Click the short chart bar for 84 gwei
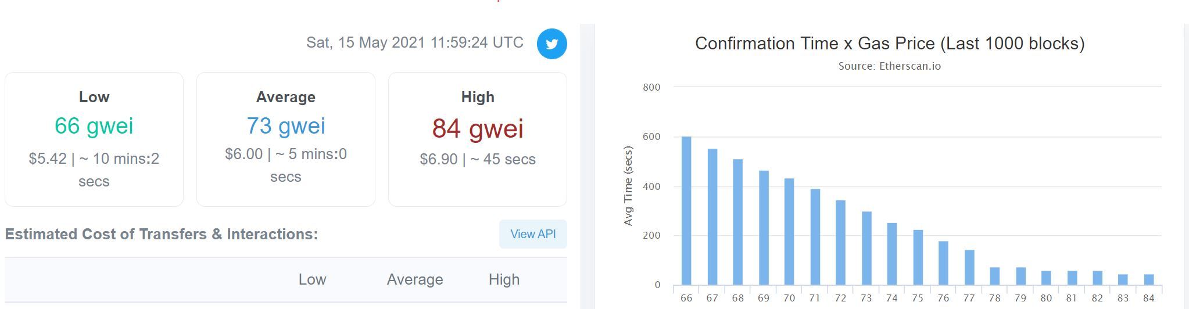 (x=1149, y=280)
